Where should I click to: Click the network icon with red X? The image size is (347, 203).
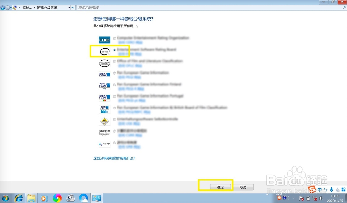click(x=314, y=198)
